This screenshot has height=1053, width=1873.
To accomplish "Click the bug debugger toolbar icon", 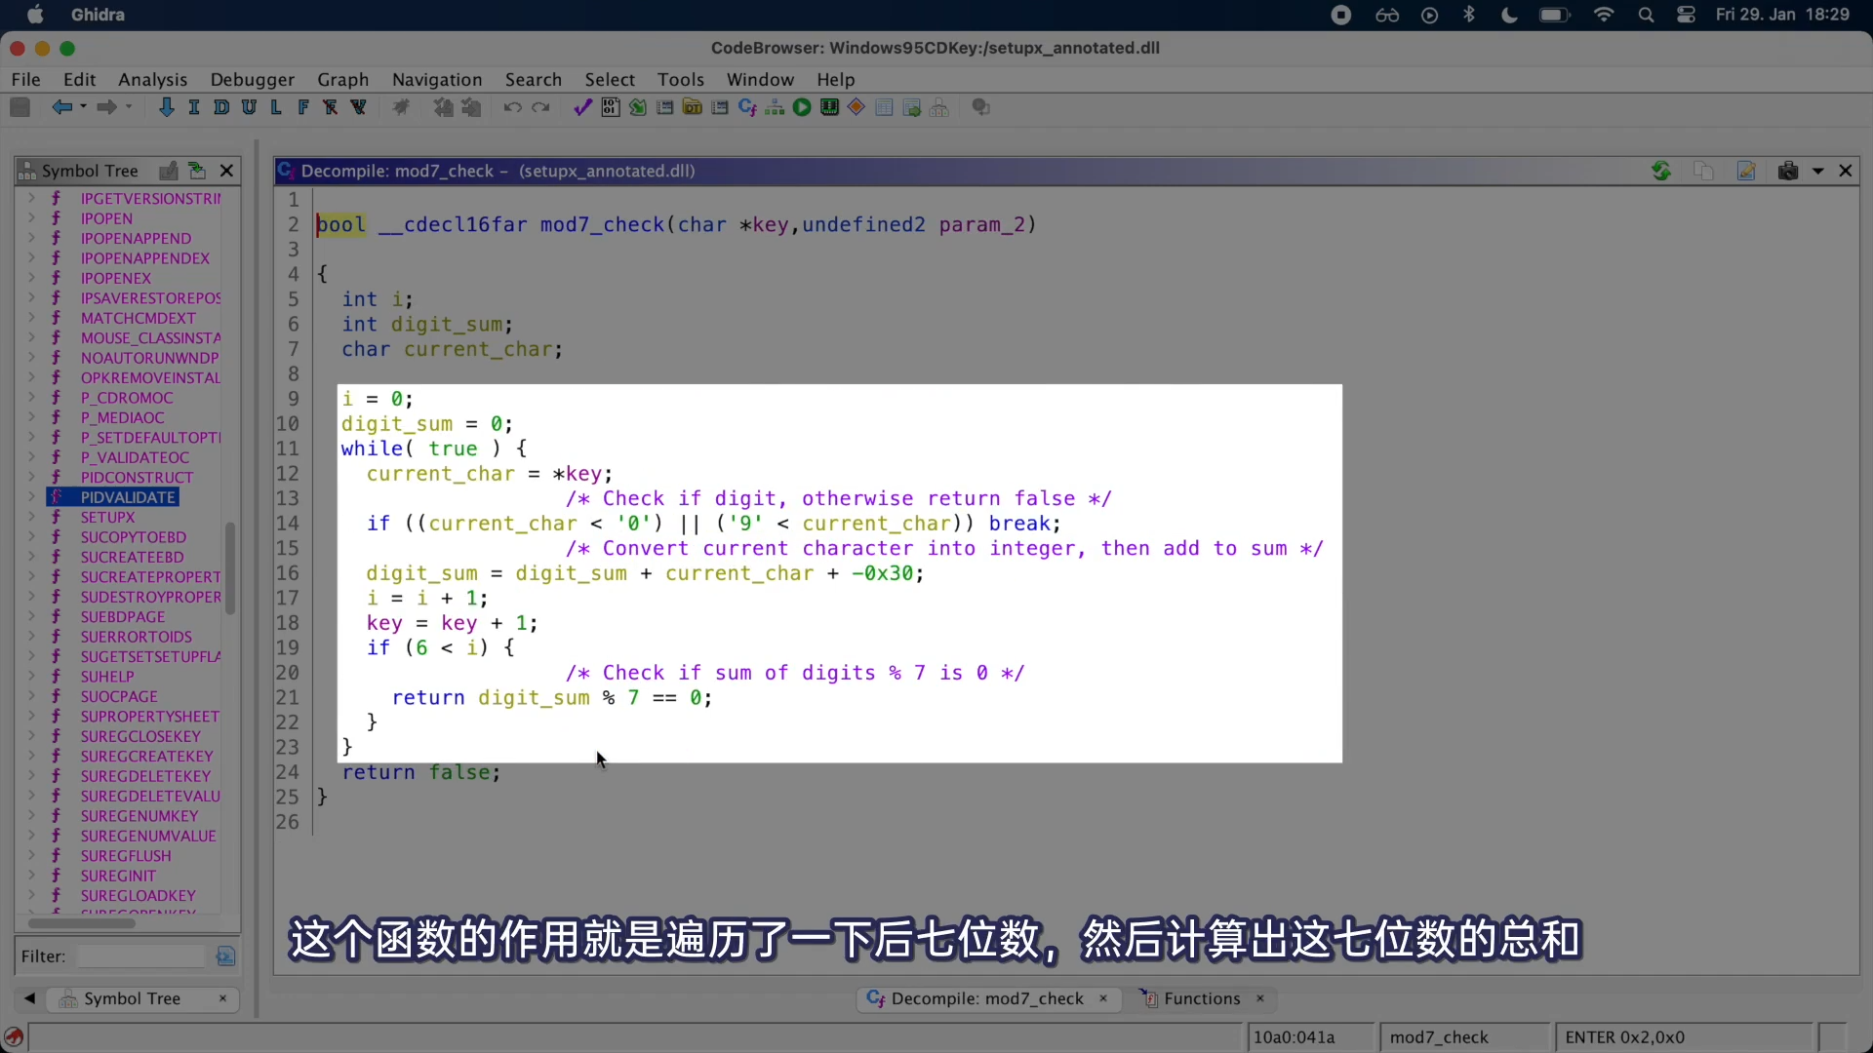I will click(401, 107).
